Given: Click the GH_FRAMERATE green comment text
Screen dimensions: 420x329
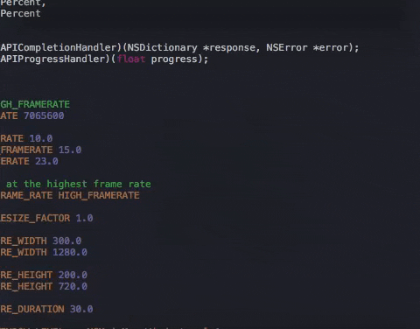Looking at the screenshot, I should pos(35,104).
